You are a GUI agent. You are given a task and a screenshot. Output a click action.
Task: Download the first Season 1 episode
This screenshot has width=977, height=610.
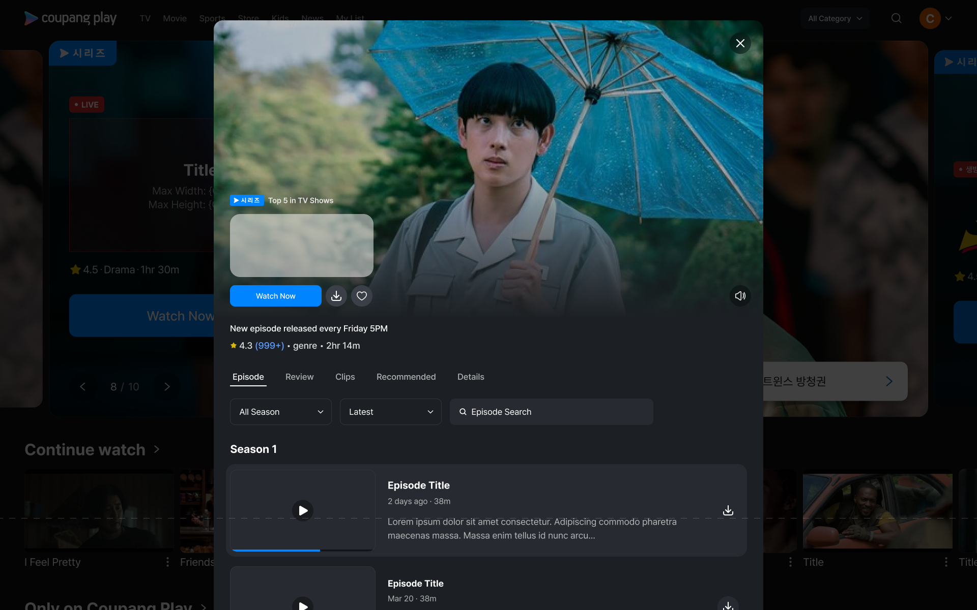728,510
